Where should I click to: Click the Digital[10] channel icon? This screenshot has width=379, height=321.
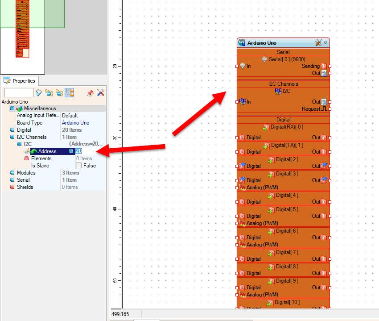[270, 303]
